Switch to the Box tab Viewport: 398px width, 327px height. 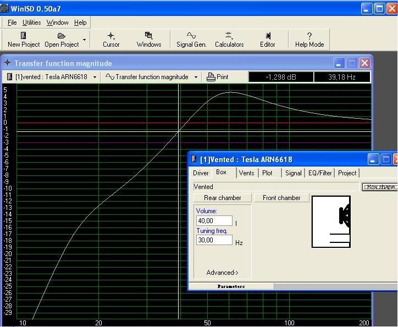pyautogui.click(x=222, y=172)
